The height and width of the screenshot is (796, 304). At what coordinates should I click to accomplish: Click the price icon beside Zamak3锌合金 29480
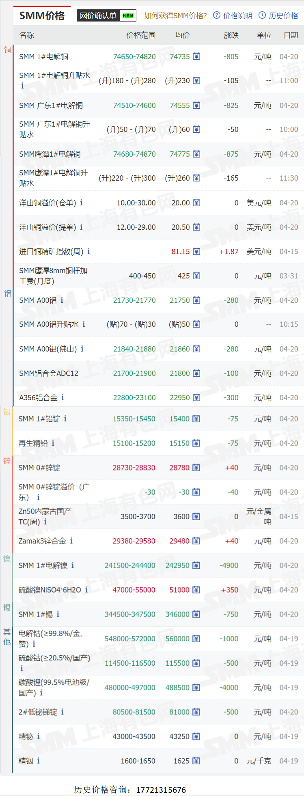click(x=196, y=541)
